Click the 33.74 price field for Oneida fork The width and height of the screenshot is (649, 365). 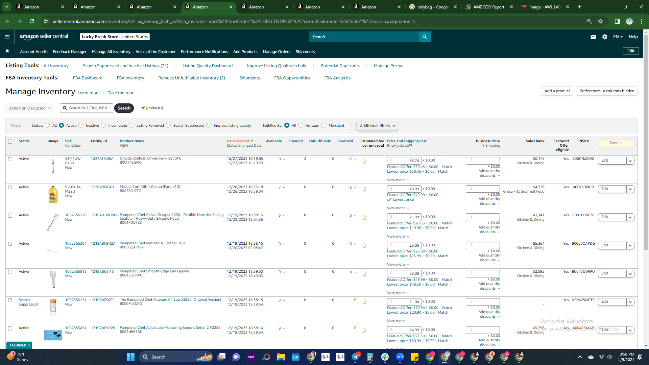pyautogui.click(x=404, y=161)
